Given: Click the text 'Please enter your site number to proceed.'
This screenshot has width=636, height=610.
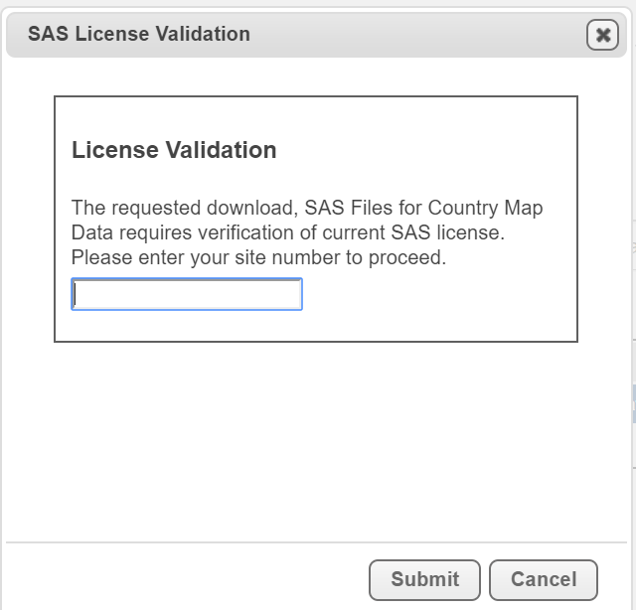Looking at the screenshot, I should [x=258, y=258].
